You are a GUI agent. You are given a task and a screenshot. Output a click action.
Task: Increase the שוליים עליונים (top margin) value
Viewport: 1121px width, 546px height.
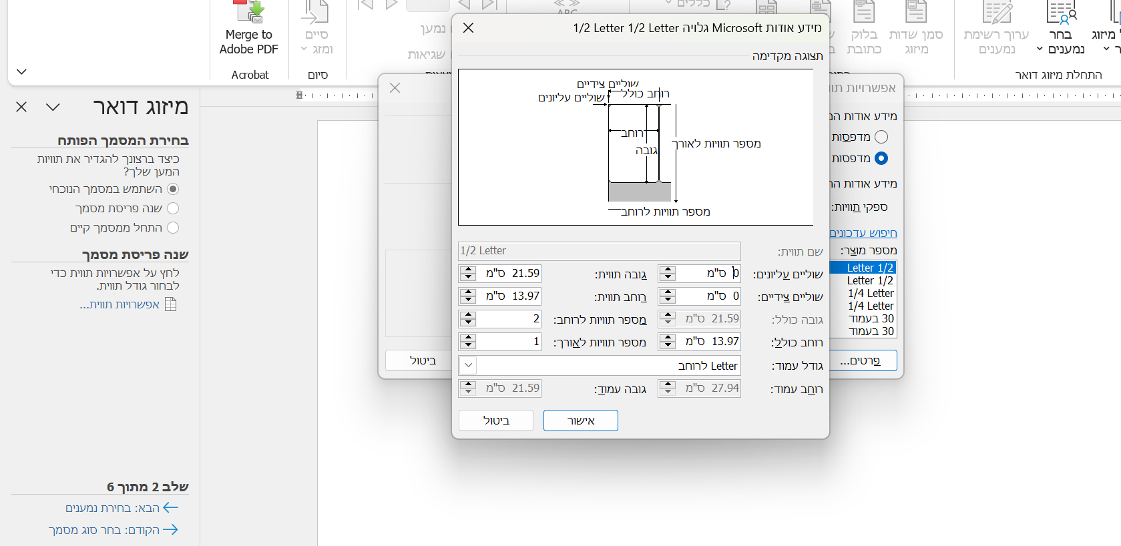click(668, 270)
